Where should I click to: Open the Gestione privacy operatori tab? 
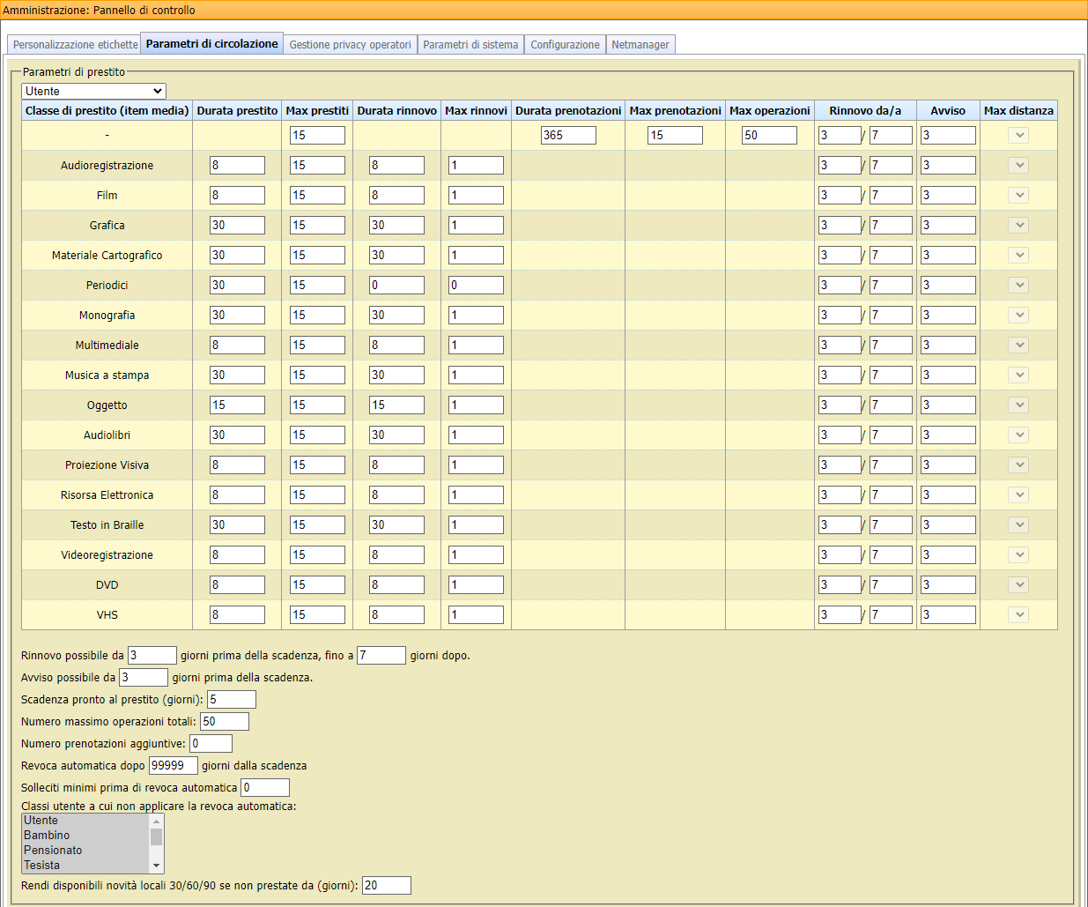350,45
